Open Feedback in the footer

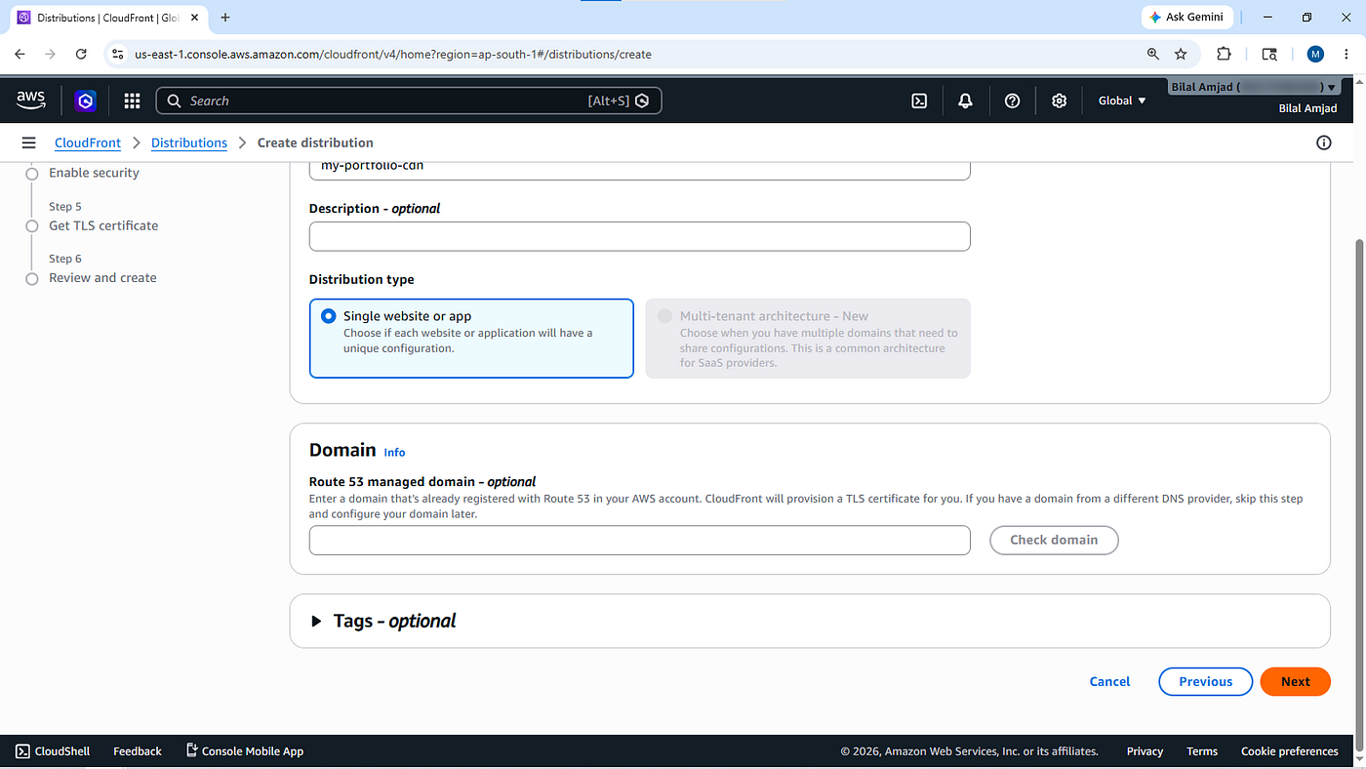[138, 751]
